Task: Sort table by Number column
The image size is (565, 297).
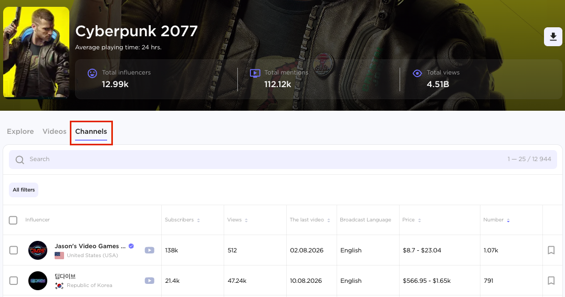Action: 508,220
